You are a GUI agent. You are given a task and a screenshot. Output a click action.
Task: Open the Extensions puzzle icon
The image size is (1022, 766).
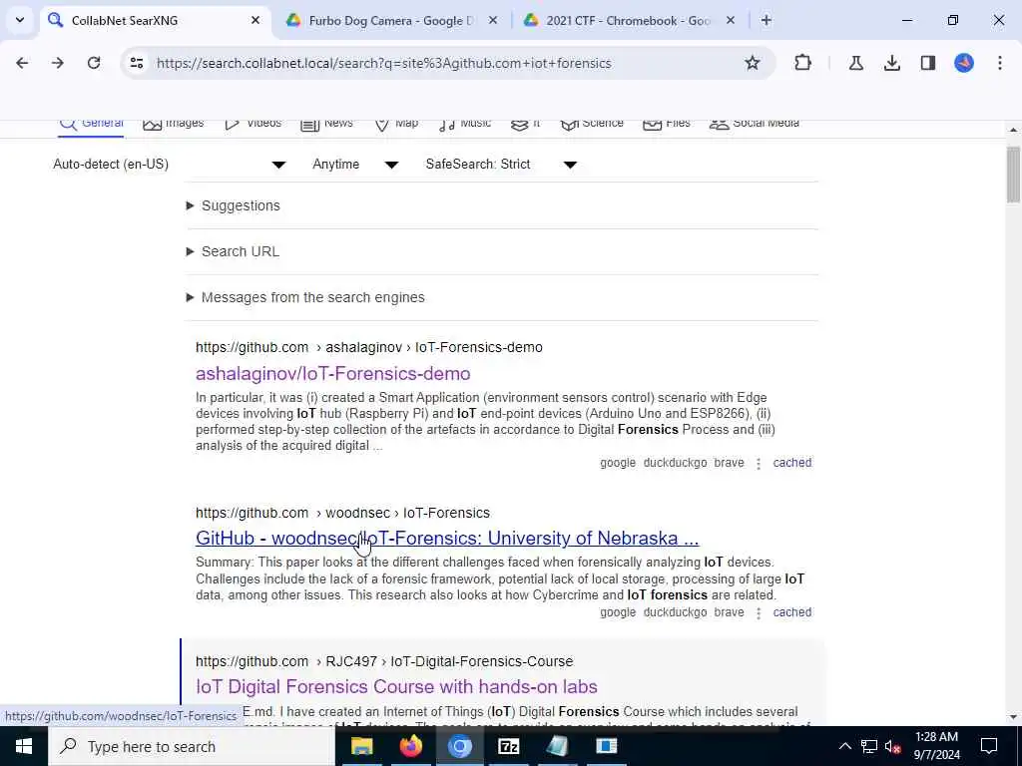tap(803, 63)
